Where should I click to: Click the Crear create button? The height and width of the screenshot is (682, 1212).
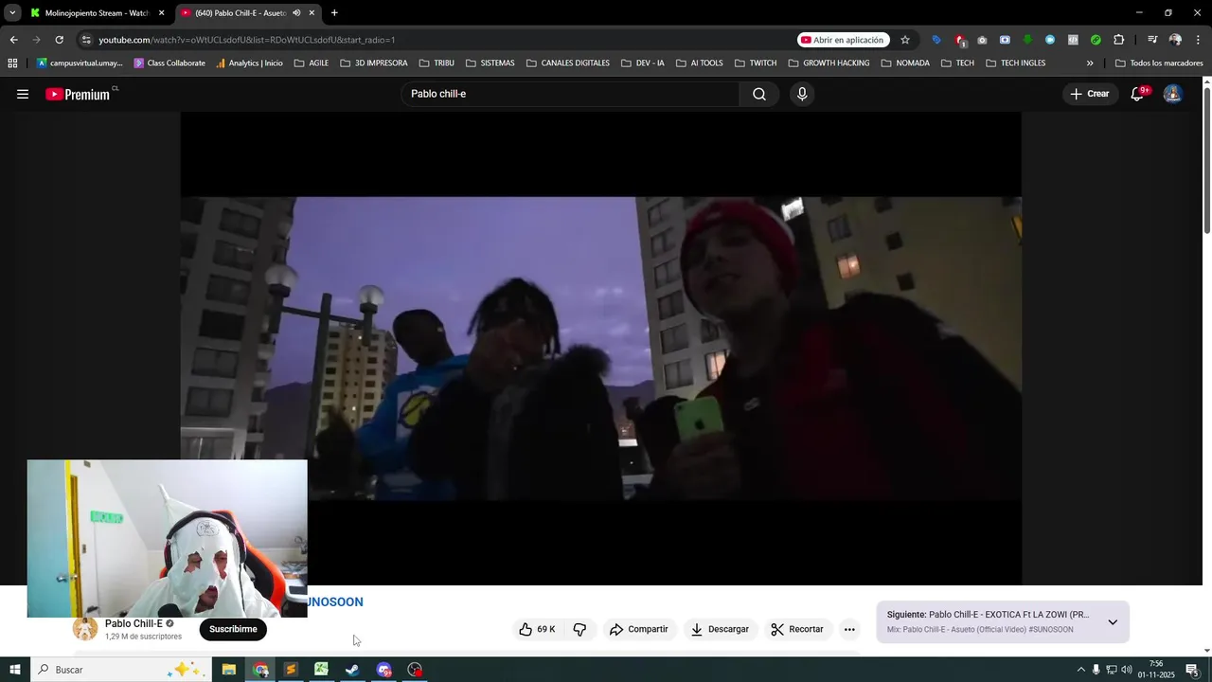click(x=1090, y=94)
